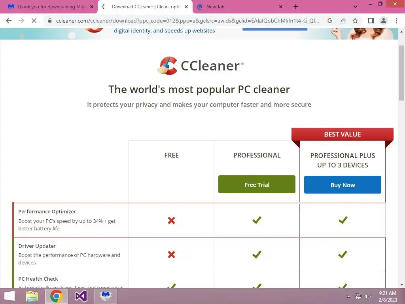Click the FREE column header

pyautogui.click(x=172, y=155)
